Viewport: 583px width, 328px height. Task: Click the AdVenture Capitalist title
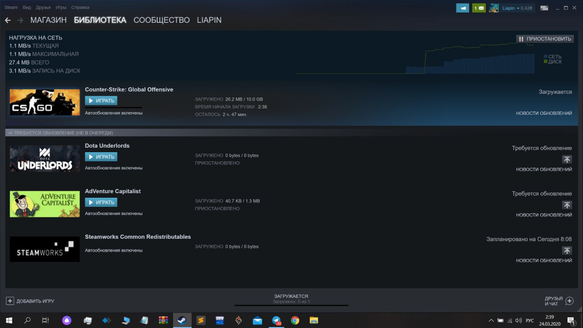(x=113, y=191)
